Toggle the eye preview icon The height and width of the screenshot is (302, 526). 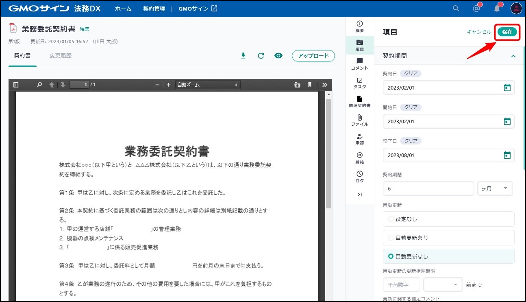pyautogui.click(x=278, y=56)
